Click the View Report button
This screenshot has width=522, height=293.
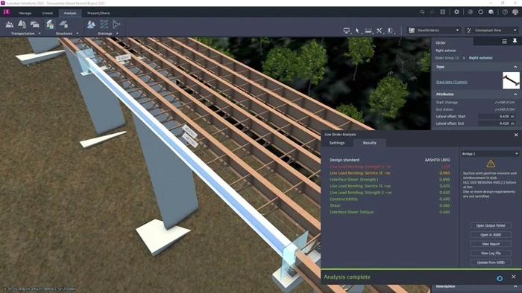[x=491, y=244]
